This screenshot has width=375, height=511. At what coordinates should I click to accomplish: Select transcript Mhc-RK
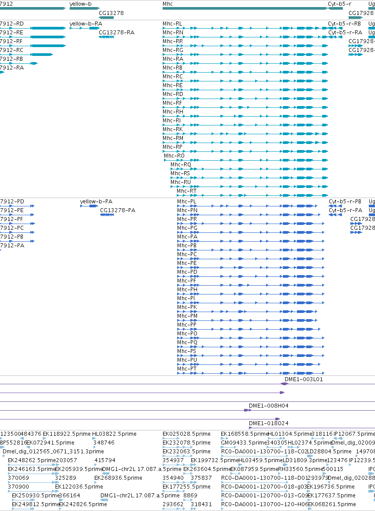(x=173, y=129)
